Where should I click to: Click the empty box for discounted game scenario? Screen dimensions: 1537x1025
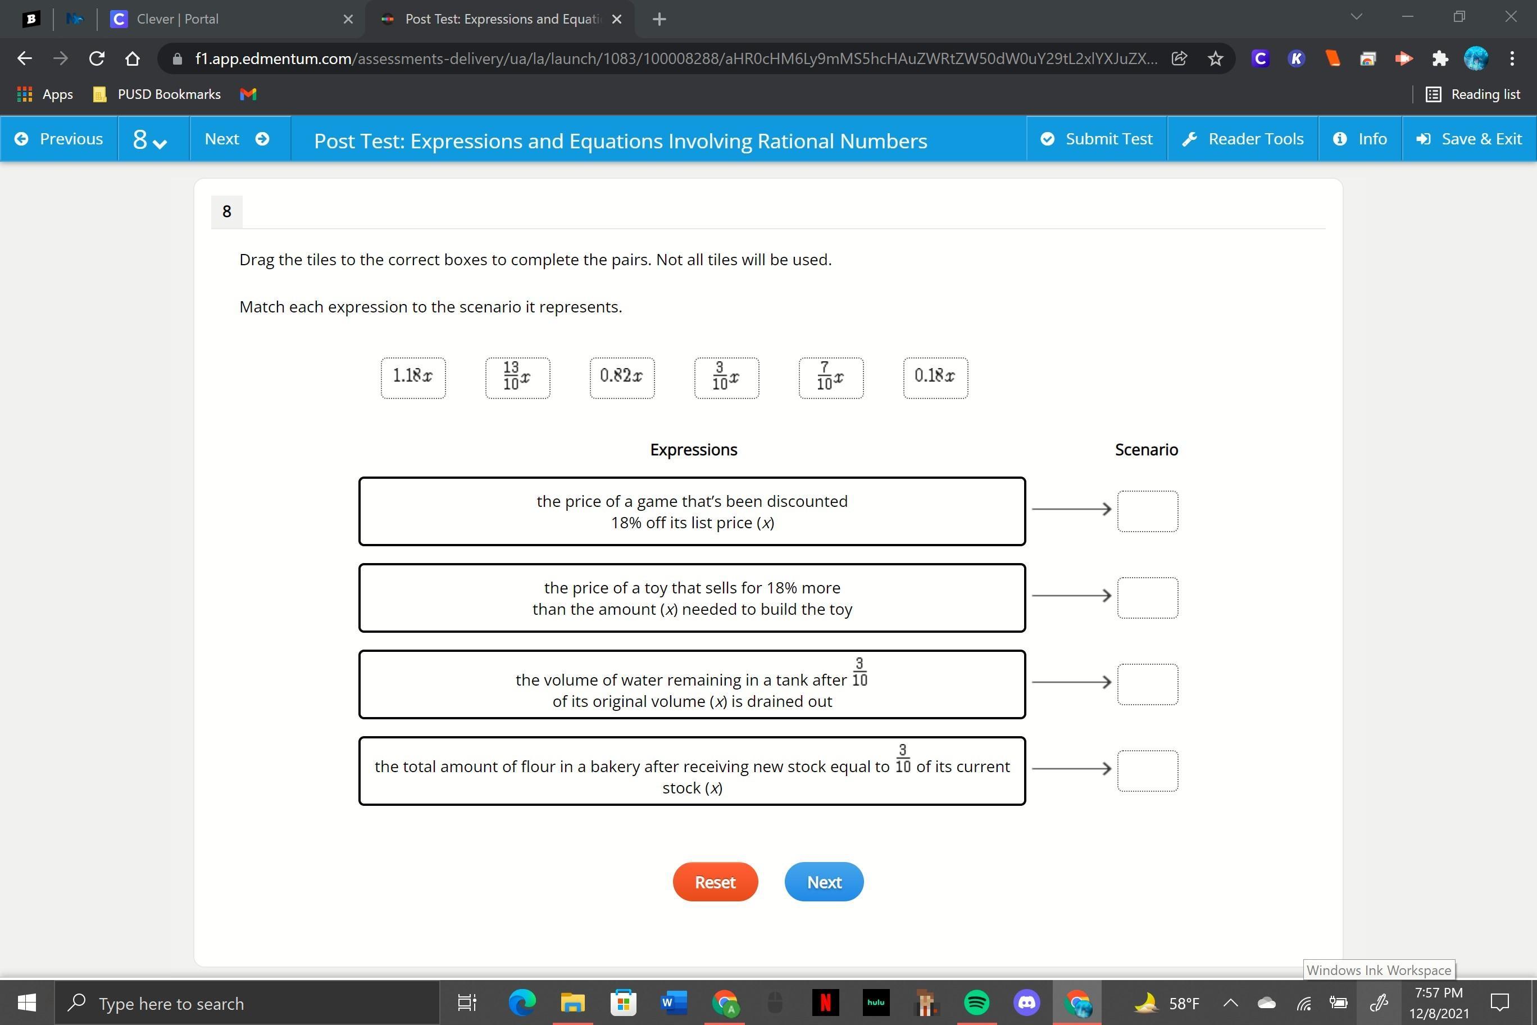tap(1147, 511)
